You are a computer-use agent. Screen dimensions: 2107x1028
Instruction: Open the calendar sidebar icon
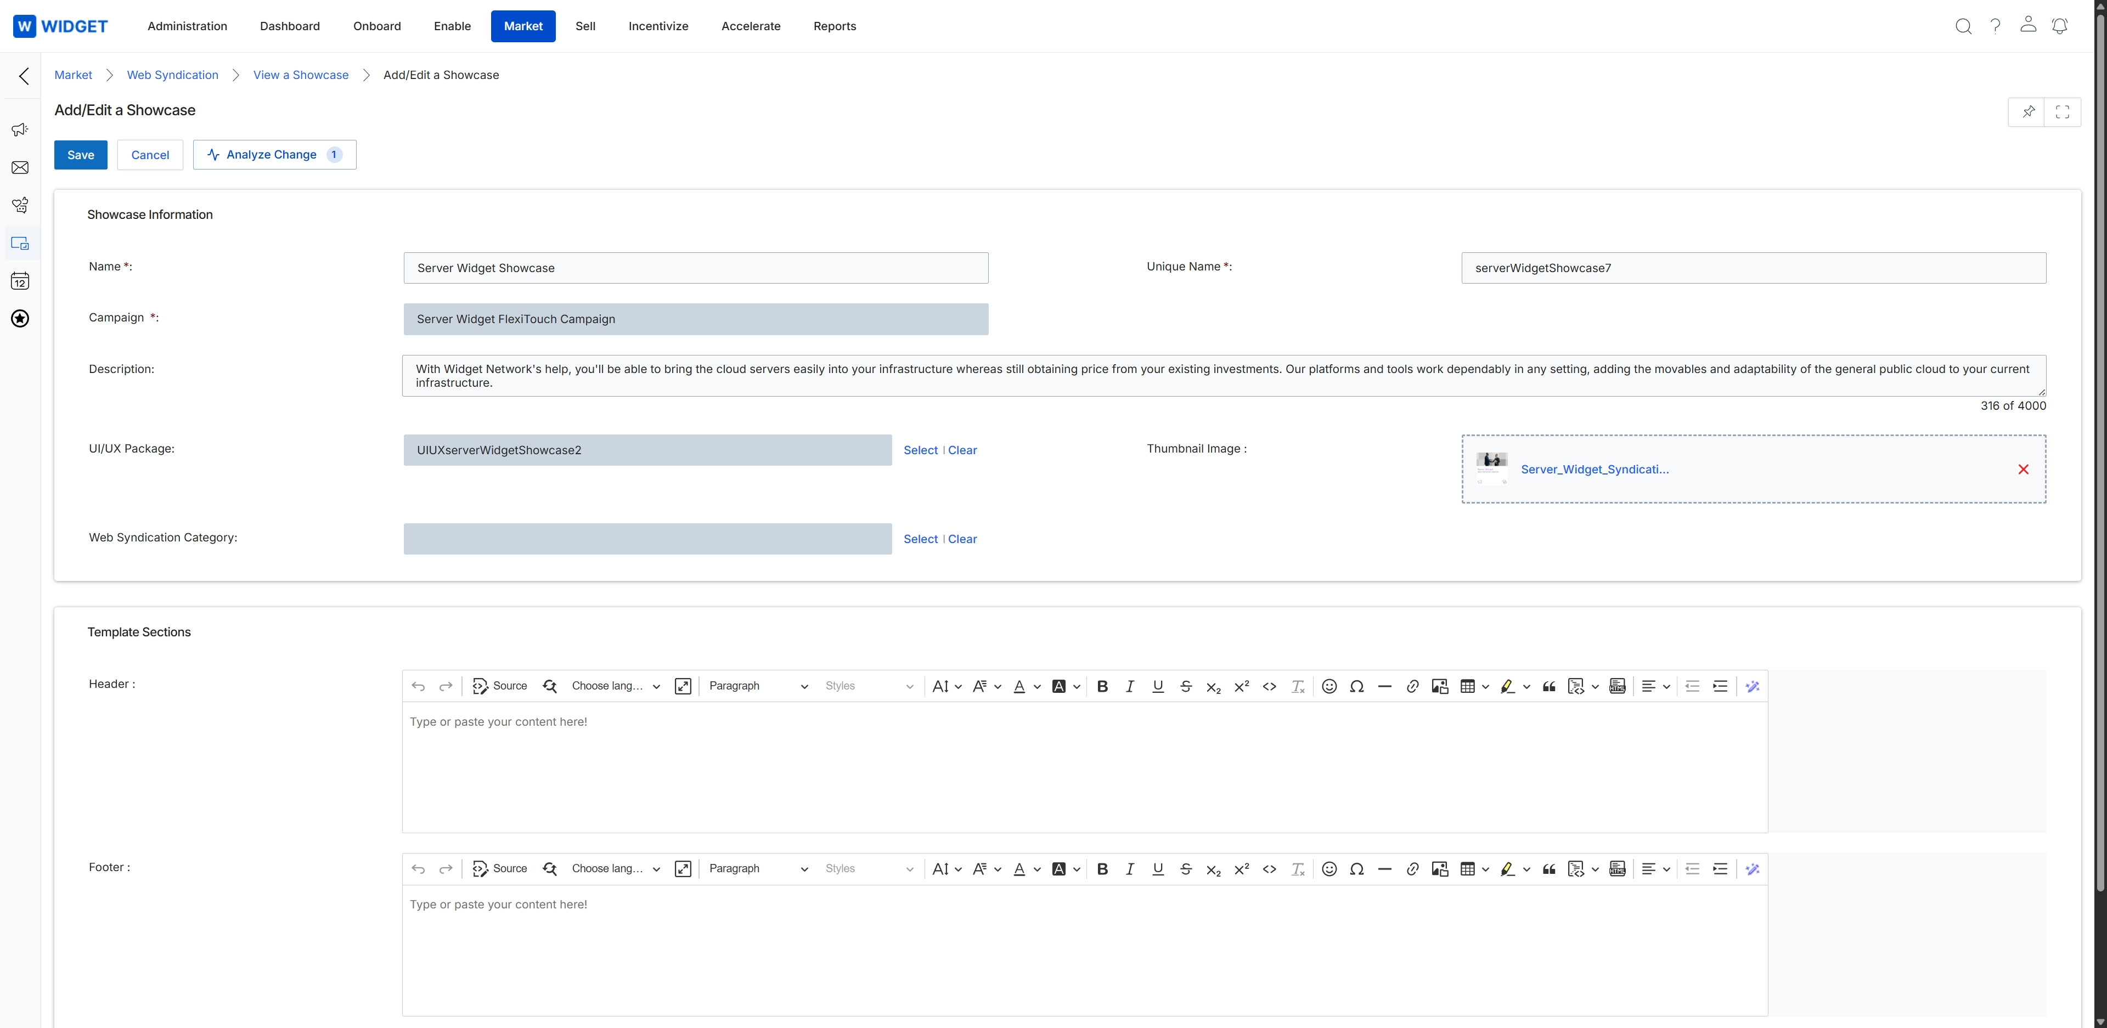tap(20, 281)
